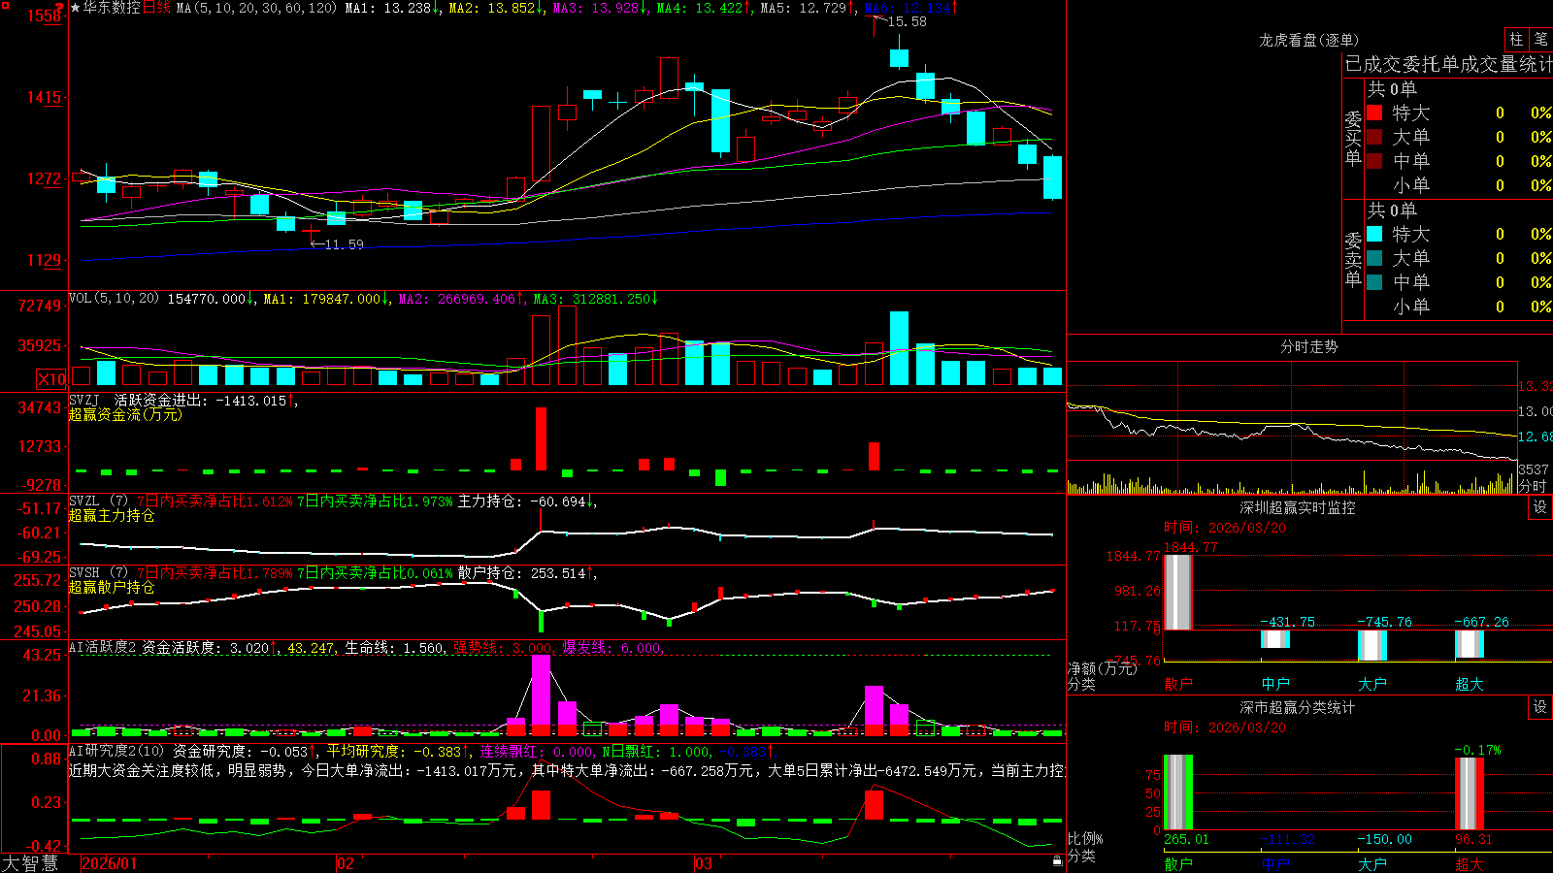Viewport: 1553px width, 873px height.
Task: Click the X10 volume scale box
Action: tap(50, 379)
